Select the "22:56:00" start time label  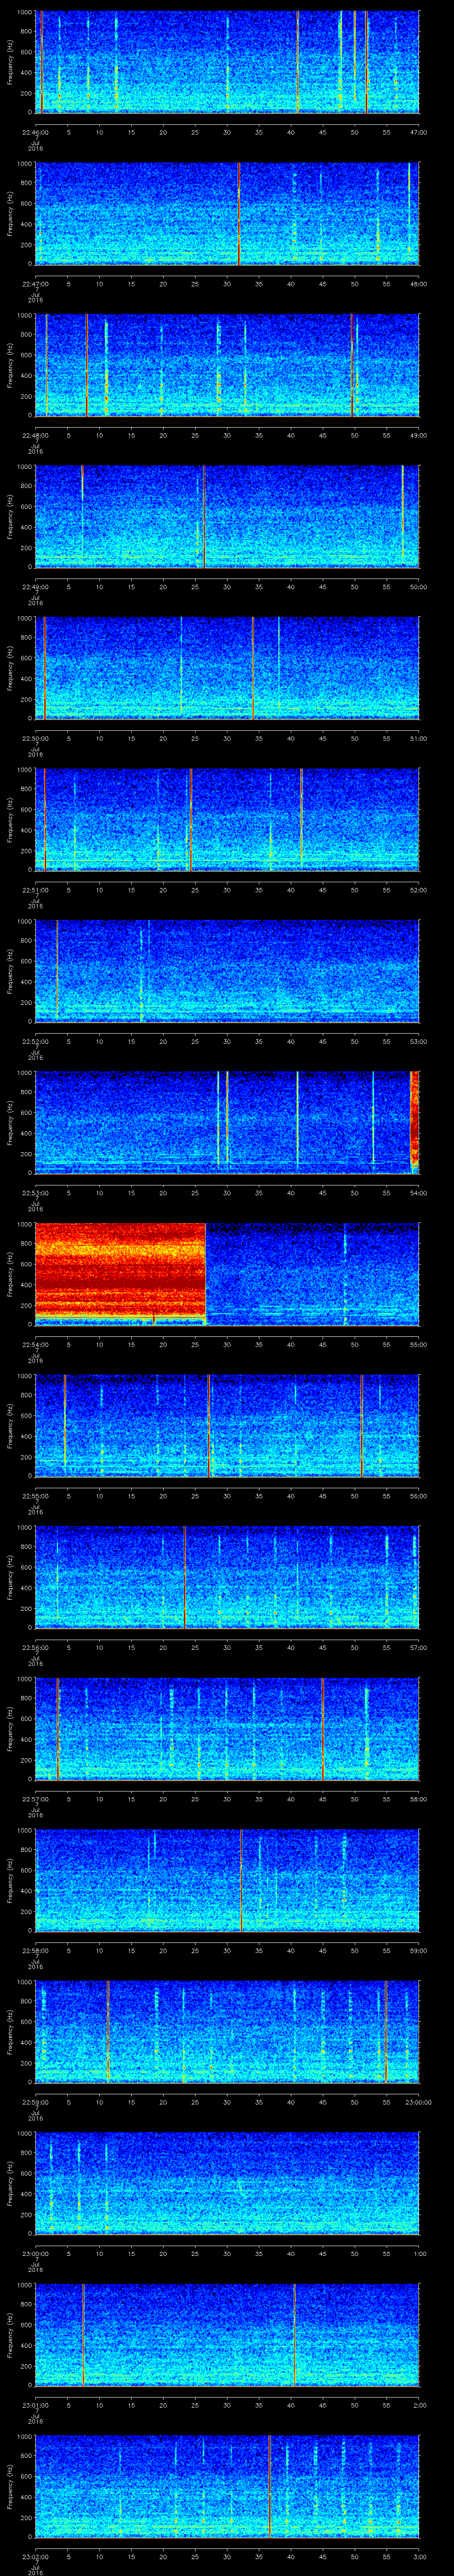pyautogui.click(x=35, y=1647)
